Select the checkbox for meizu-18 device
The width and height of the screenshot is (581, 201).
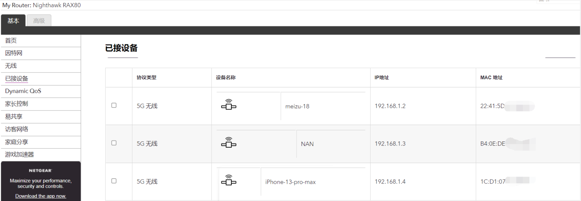coord(114,105)
